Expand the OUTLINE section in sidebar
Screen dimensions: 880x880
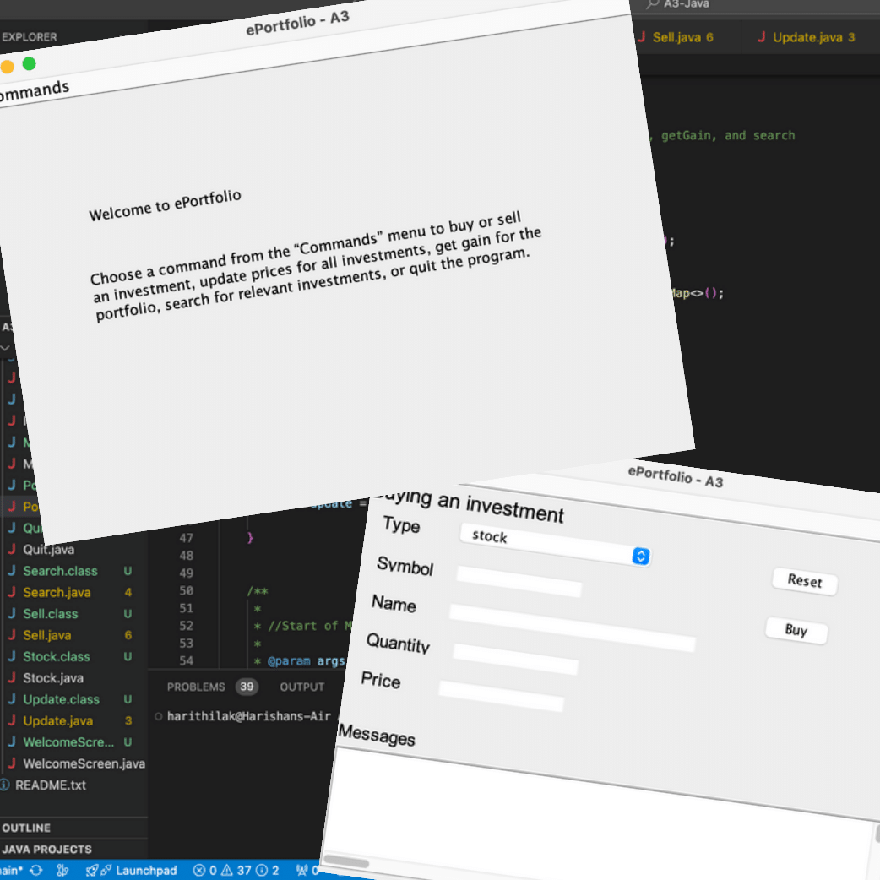tap(26, 828)
